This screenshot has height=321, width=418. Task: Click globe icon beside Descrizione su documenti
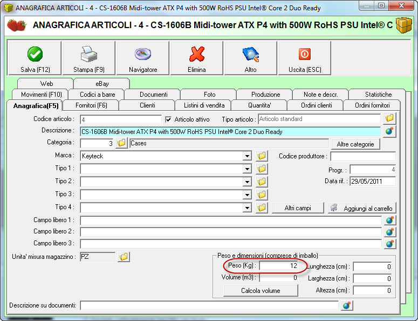[x=347, y=305]
